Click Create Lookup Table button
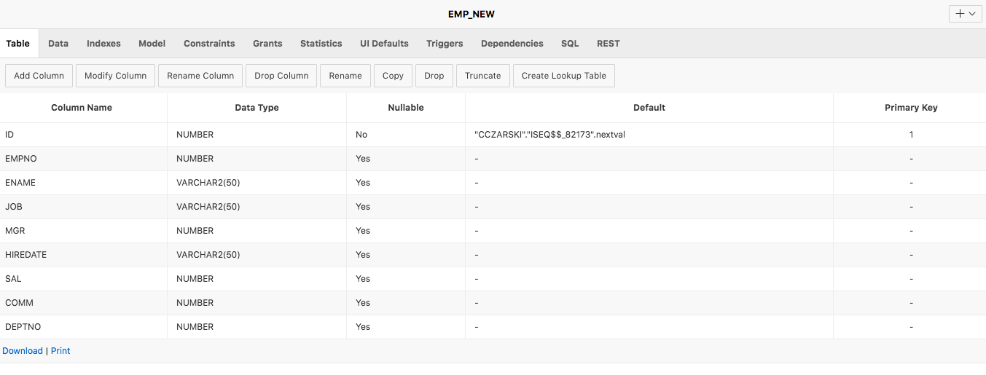This screenshot has height=375, width=986. 563,76
